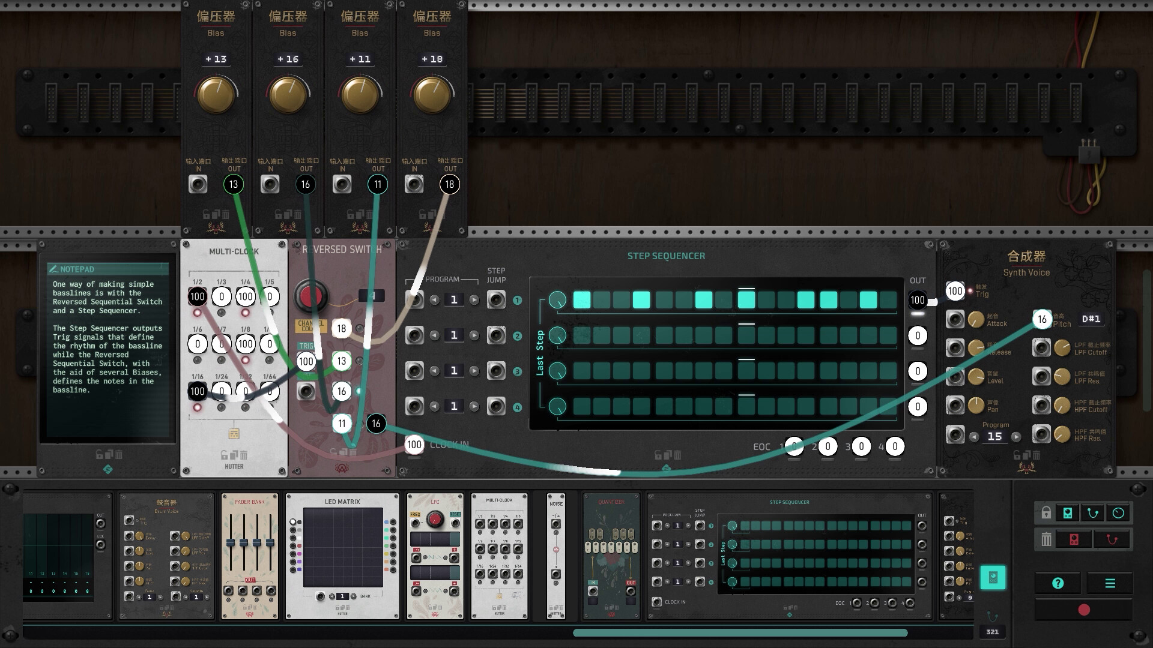Activate a step pad in sequencer row two
Viewport: 1153px width, 648px height.
coord(602,335)
